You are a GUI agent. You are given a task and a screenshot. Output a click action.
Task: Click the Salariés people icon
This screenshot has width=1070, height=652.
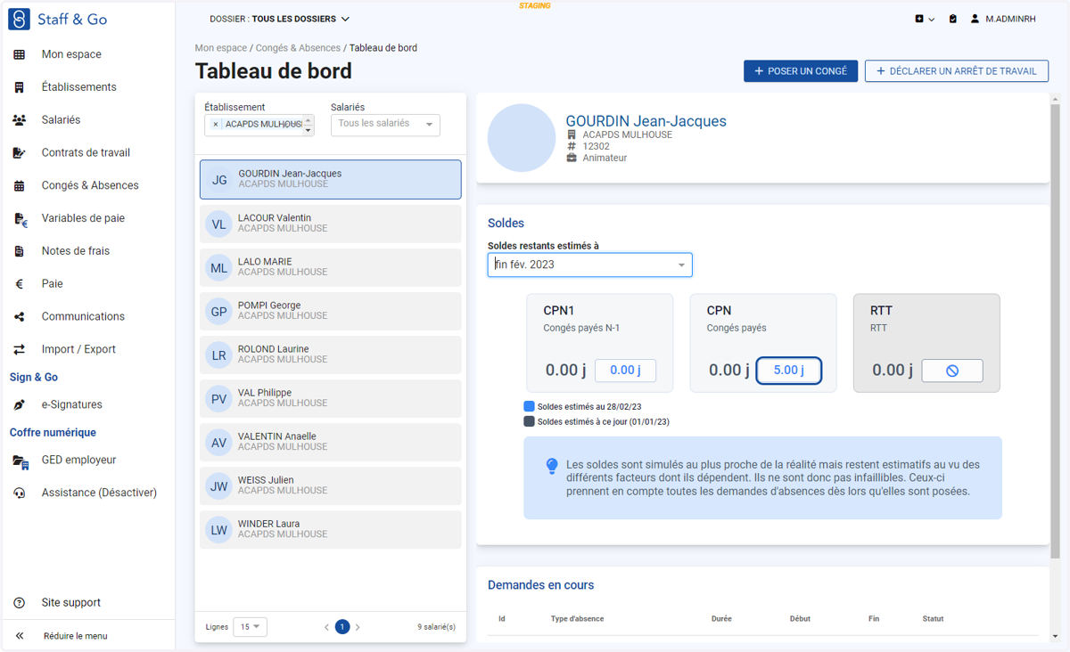click(19, 120)
